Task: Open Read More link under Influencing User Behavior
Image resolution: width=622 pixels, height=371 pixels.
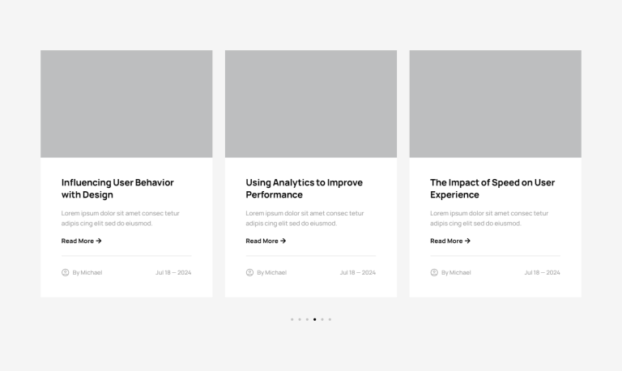Action: pos(81,241)
